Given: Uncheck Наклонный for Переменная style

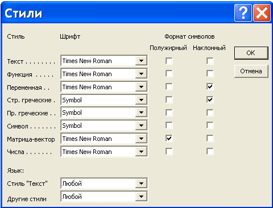Looking at the screenshot, I should pyautogui.click(x=210, y=87).
